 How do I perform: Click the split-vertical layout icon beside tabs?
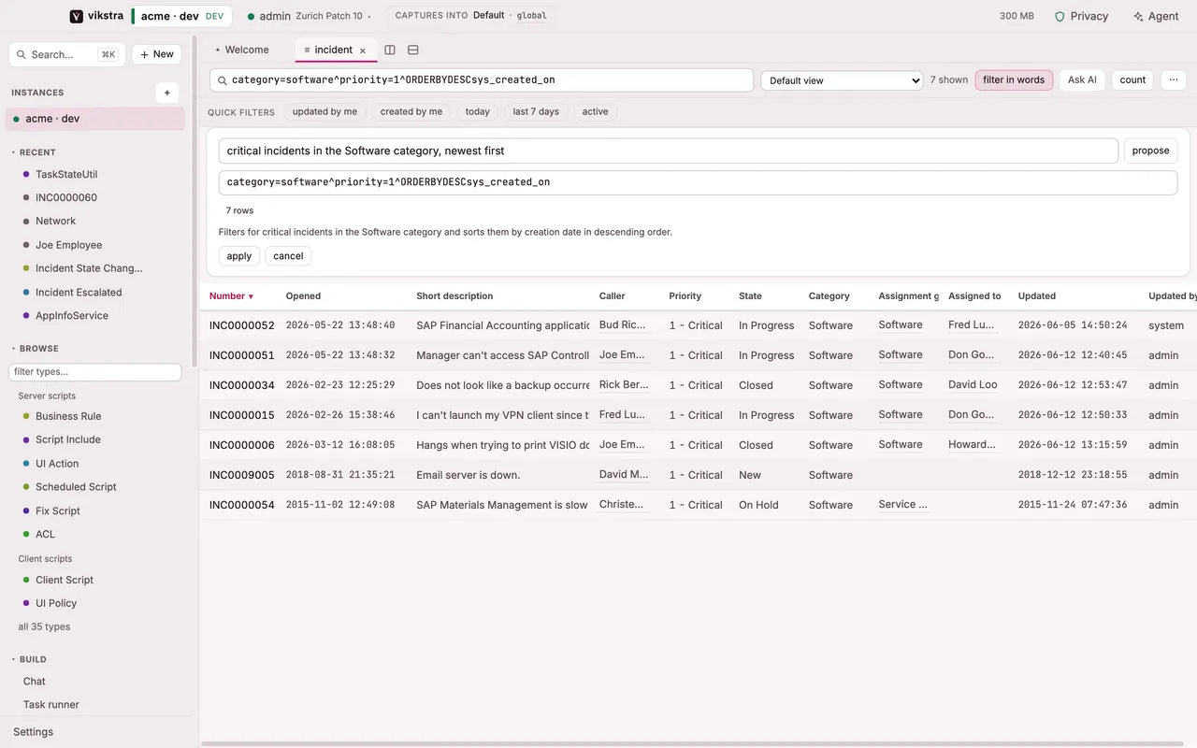[390, 50]
